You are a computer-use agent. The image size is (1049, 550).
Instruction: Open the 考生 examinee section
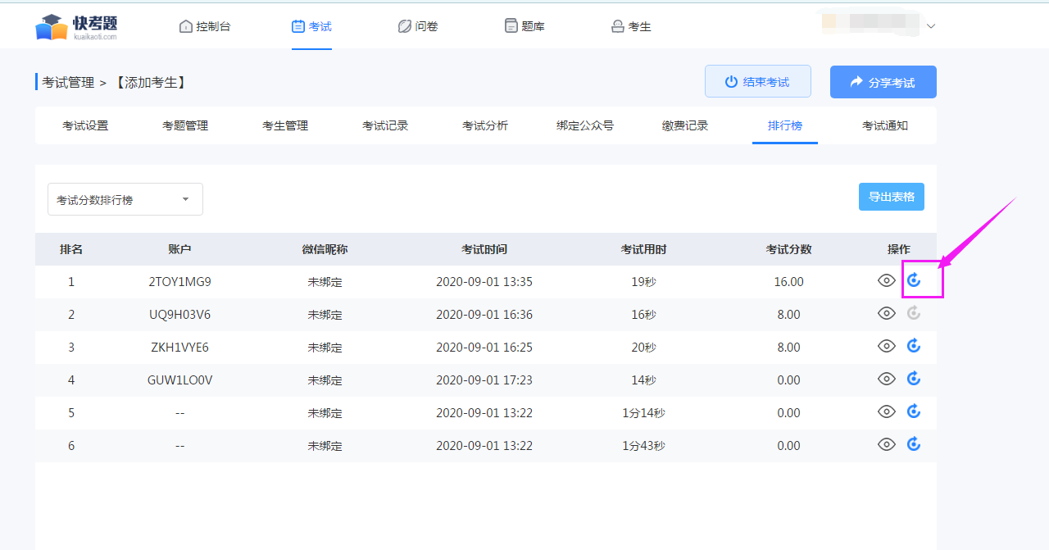click(x=631, y=26)
